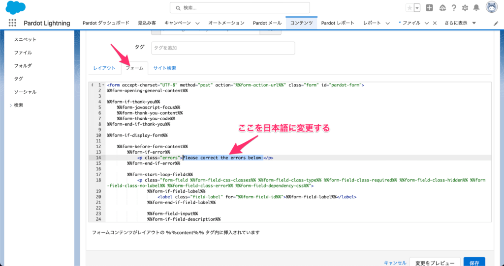Viewport: 504px width, 266px height.
Task: Click the %%form-start-loop-fields%% line
Action: (x=160, y=174)
